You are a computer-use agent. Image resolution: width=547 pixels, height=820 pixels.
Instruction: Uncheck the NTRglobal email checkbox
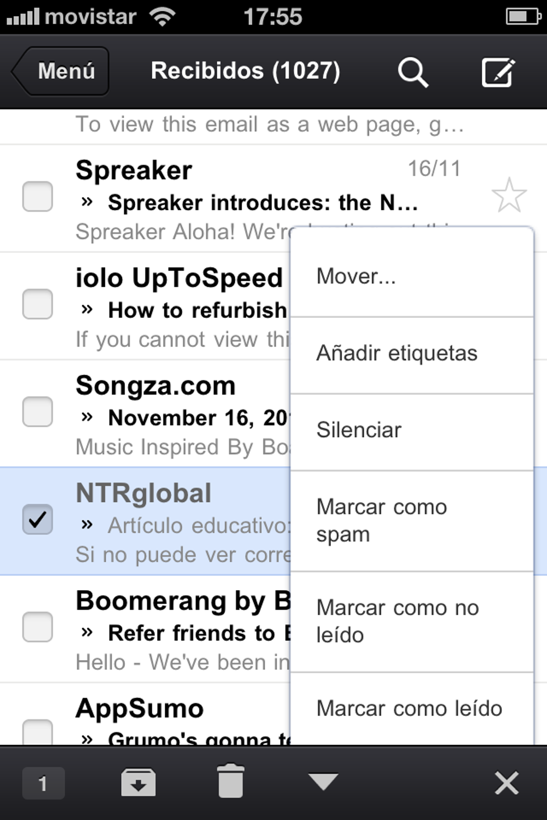tap(38, 519)
